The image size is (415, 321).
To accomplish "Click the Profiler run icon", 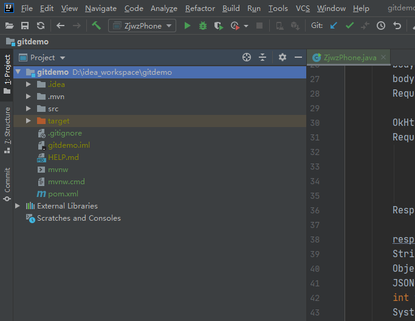I will click(235, 26).
